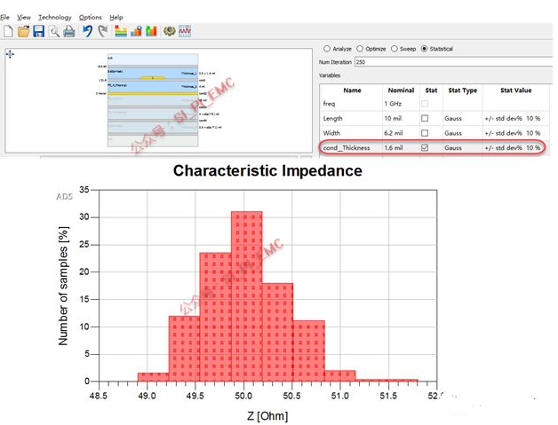Click the Stat Type column header

tap(463, 91)
